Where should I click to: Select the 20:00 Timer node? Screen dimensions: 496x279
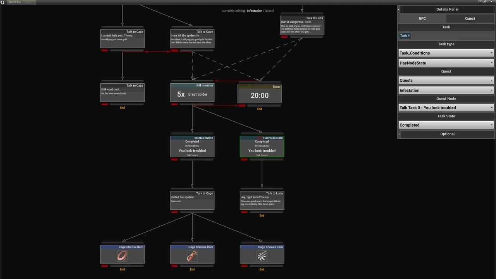click(260, 95)
